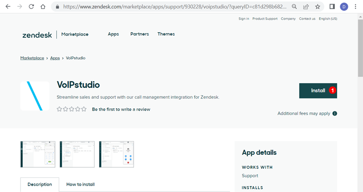Open the third screenshot thumbnail with dial pad
This screenshot has width=363, height=192.
[116, 154]
